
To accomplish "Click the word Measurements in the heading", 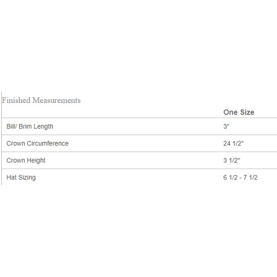I will click(56, 100).
